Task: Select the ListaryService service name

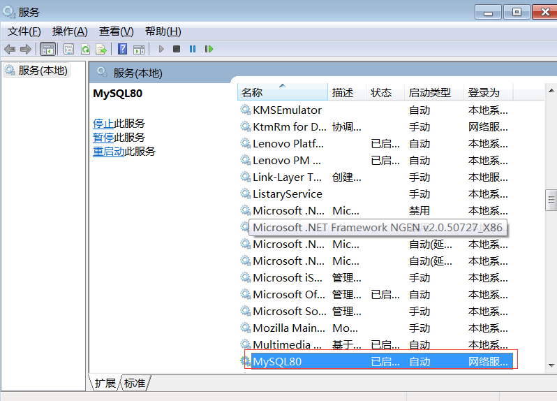Action: coord(288,194)
